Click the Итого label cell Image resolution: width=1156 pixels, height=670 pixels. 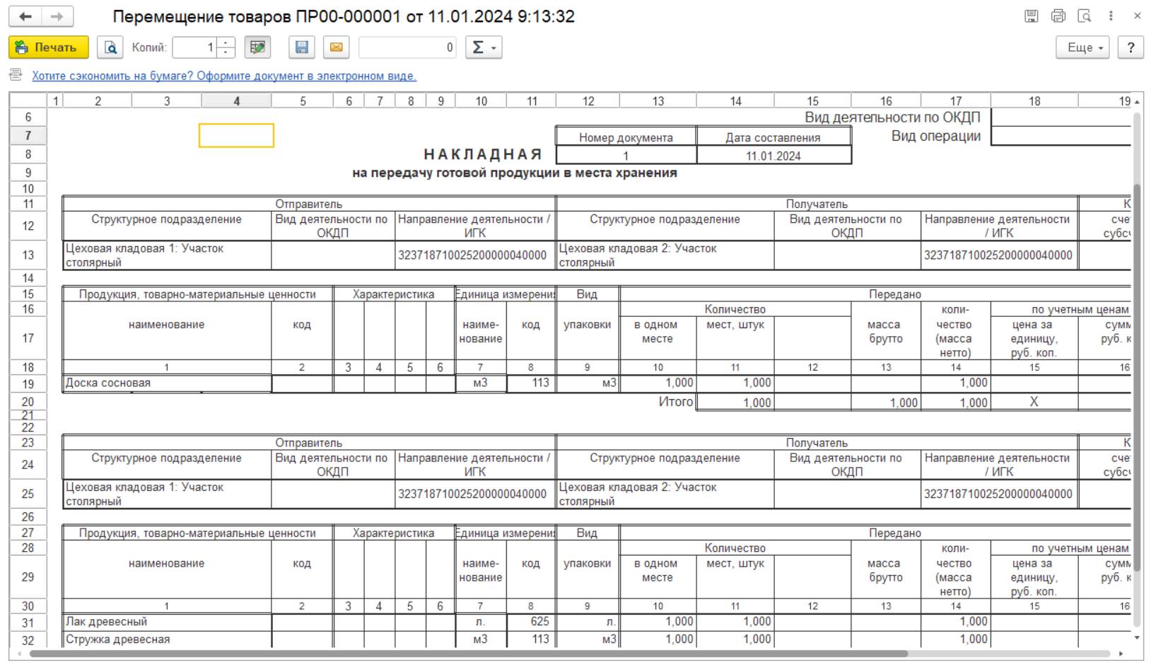[x=676, y=401]
